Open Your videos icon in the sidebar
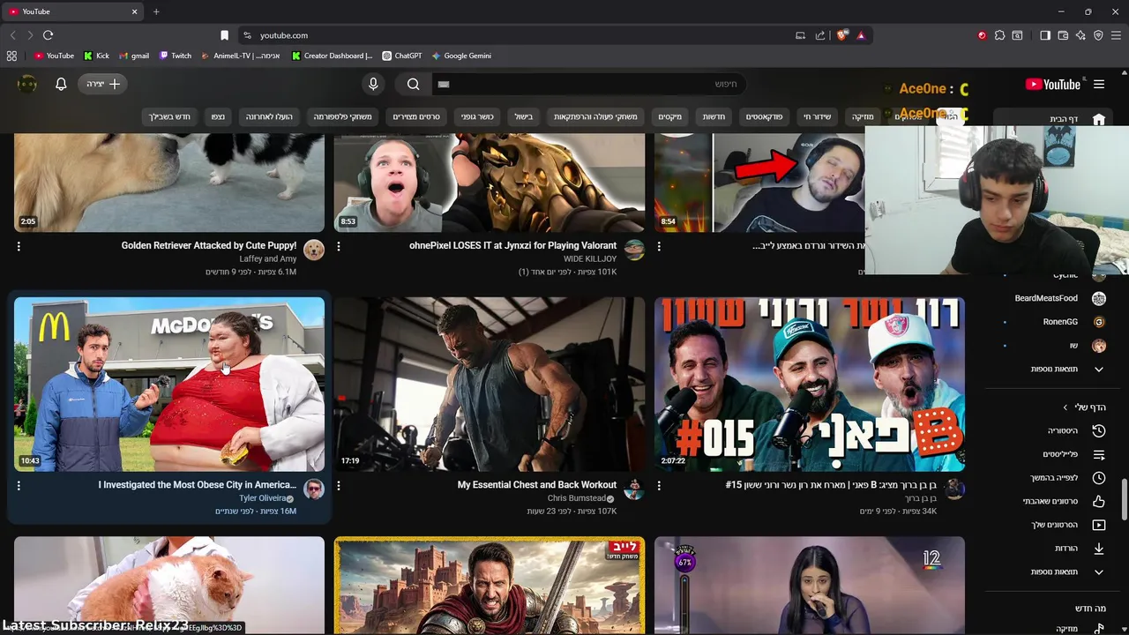Image resolution: width=1129 pixels, height=635 pixels. [x=1099, y=525]
